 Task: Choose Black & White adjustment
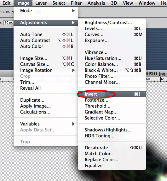(x=112, y=70)
